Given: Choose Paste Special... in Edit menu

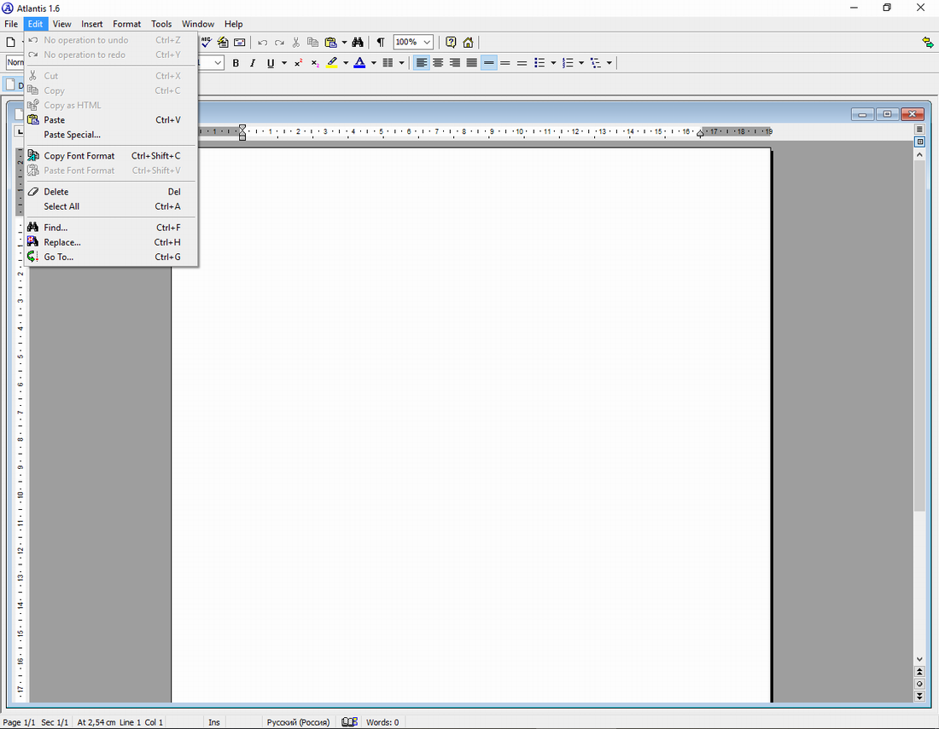Looking at the screenshot, I should 111,135.
